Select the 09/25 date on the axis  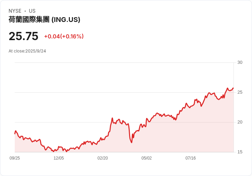(15, 158)
